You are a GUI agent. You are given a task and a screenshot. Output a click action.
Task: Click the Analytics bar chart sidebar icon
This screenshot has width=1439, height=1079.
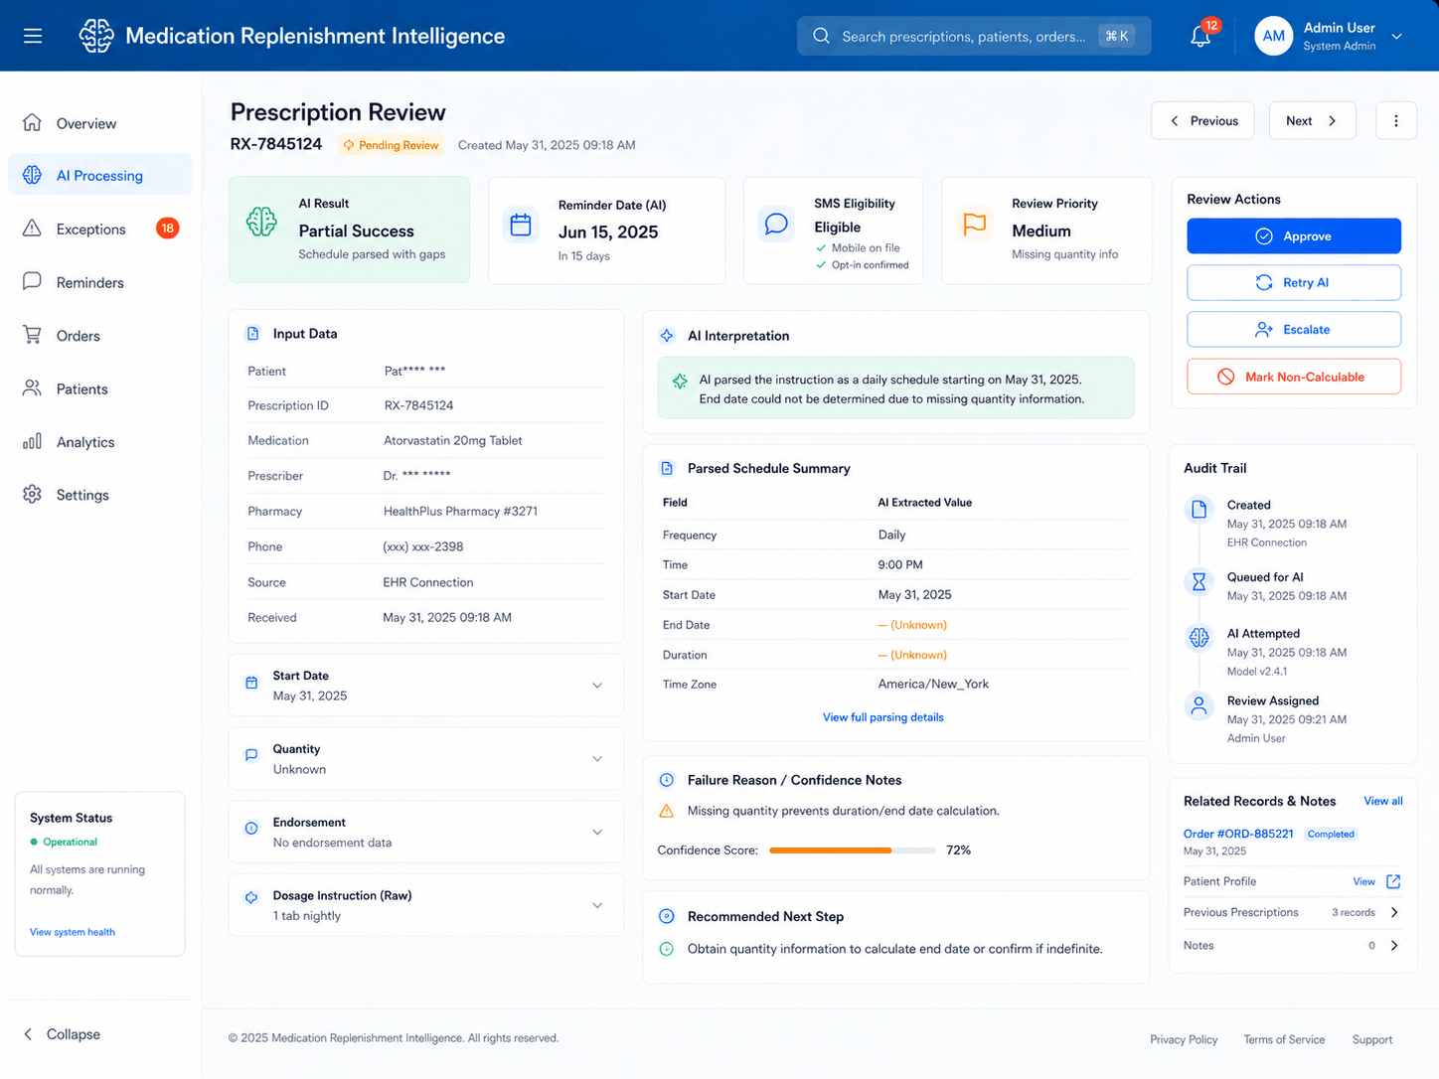32,441
